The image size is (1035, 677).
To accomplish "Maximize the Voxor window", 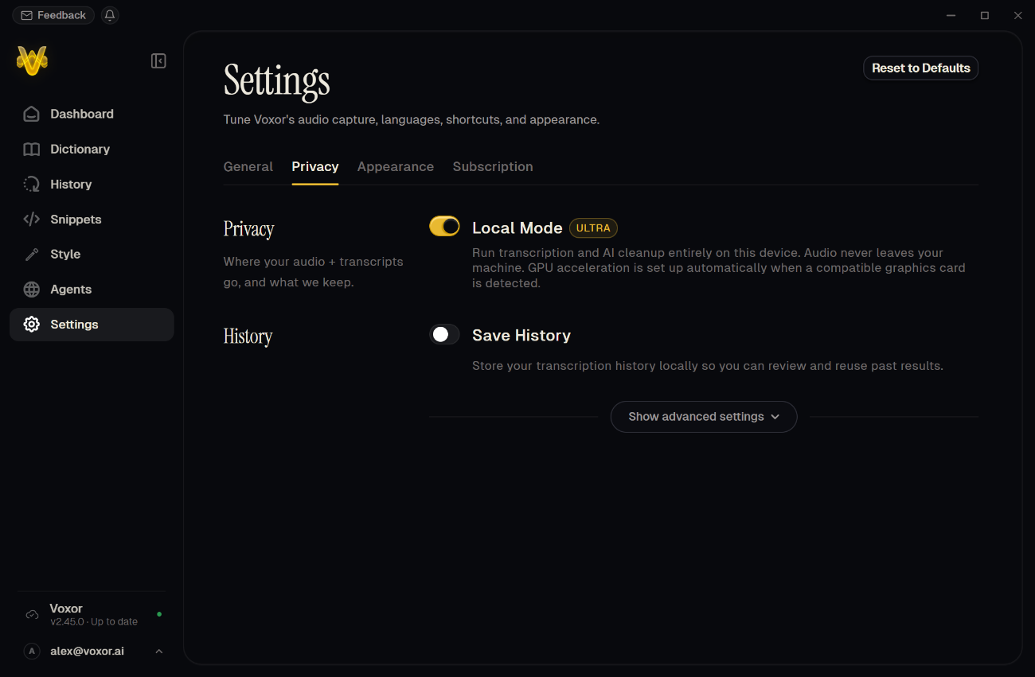I will [x=985, y=15].
